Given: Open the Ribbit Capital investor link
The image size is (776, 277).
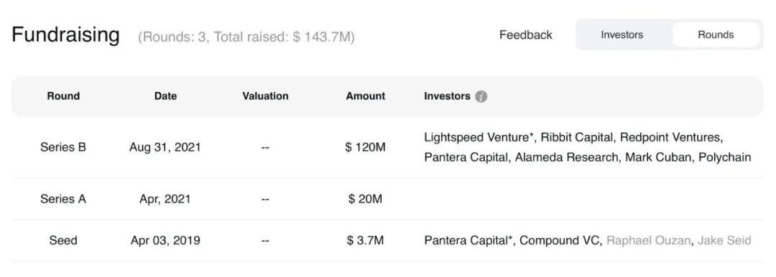Looking at the screenshot, I should [x=576, y=137].
